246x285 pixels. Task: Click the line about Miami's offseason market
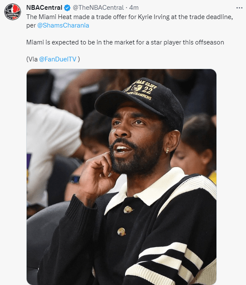click(x=125, y=42)
